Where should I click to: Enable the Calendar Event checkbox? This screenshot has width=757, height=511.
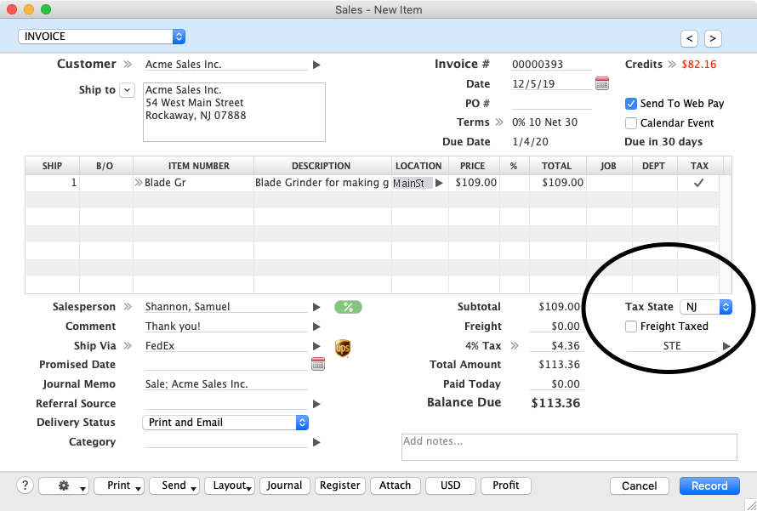631,123
